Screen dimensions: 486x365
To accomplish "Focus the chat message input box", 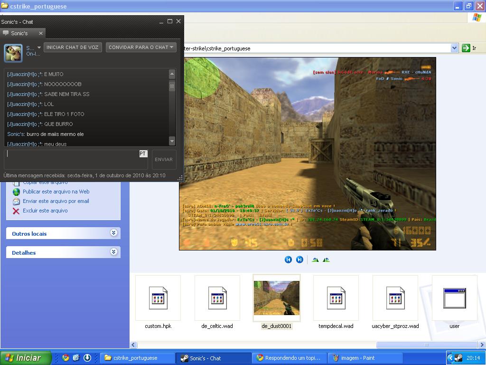I will coord(75,160).
